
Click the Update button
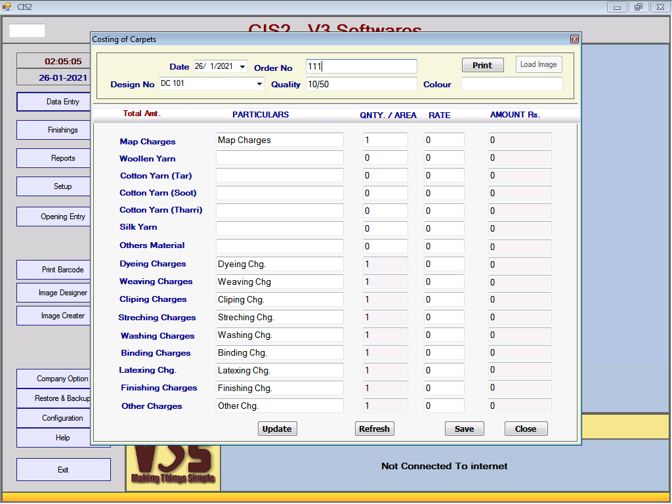(277, 429)
